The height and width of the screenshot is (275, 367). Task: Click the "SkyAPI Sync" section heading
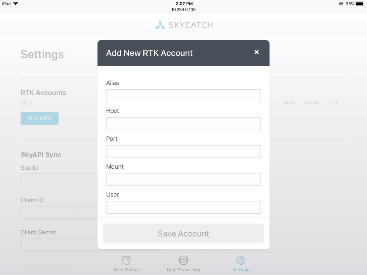41,155
